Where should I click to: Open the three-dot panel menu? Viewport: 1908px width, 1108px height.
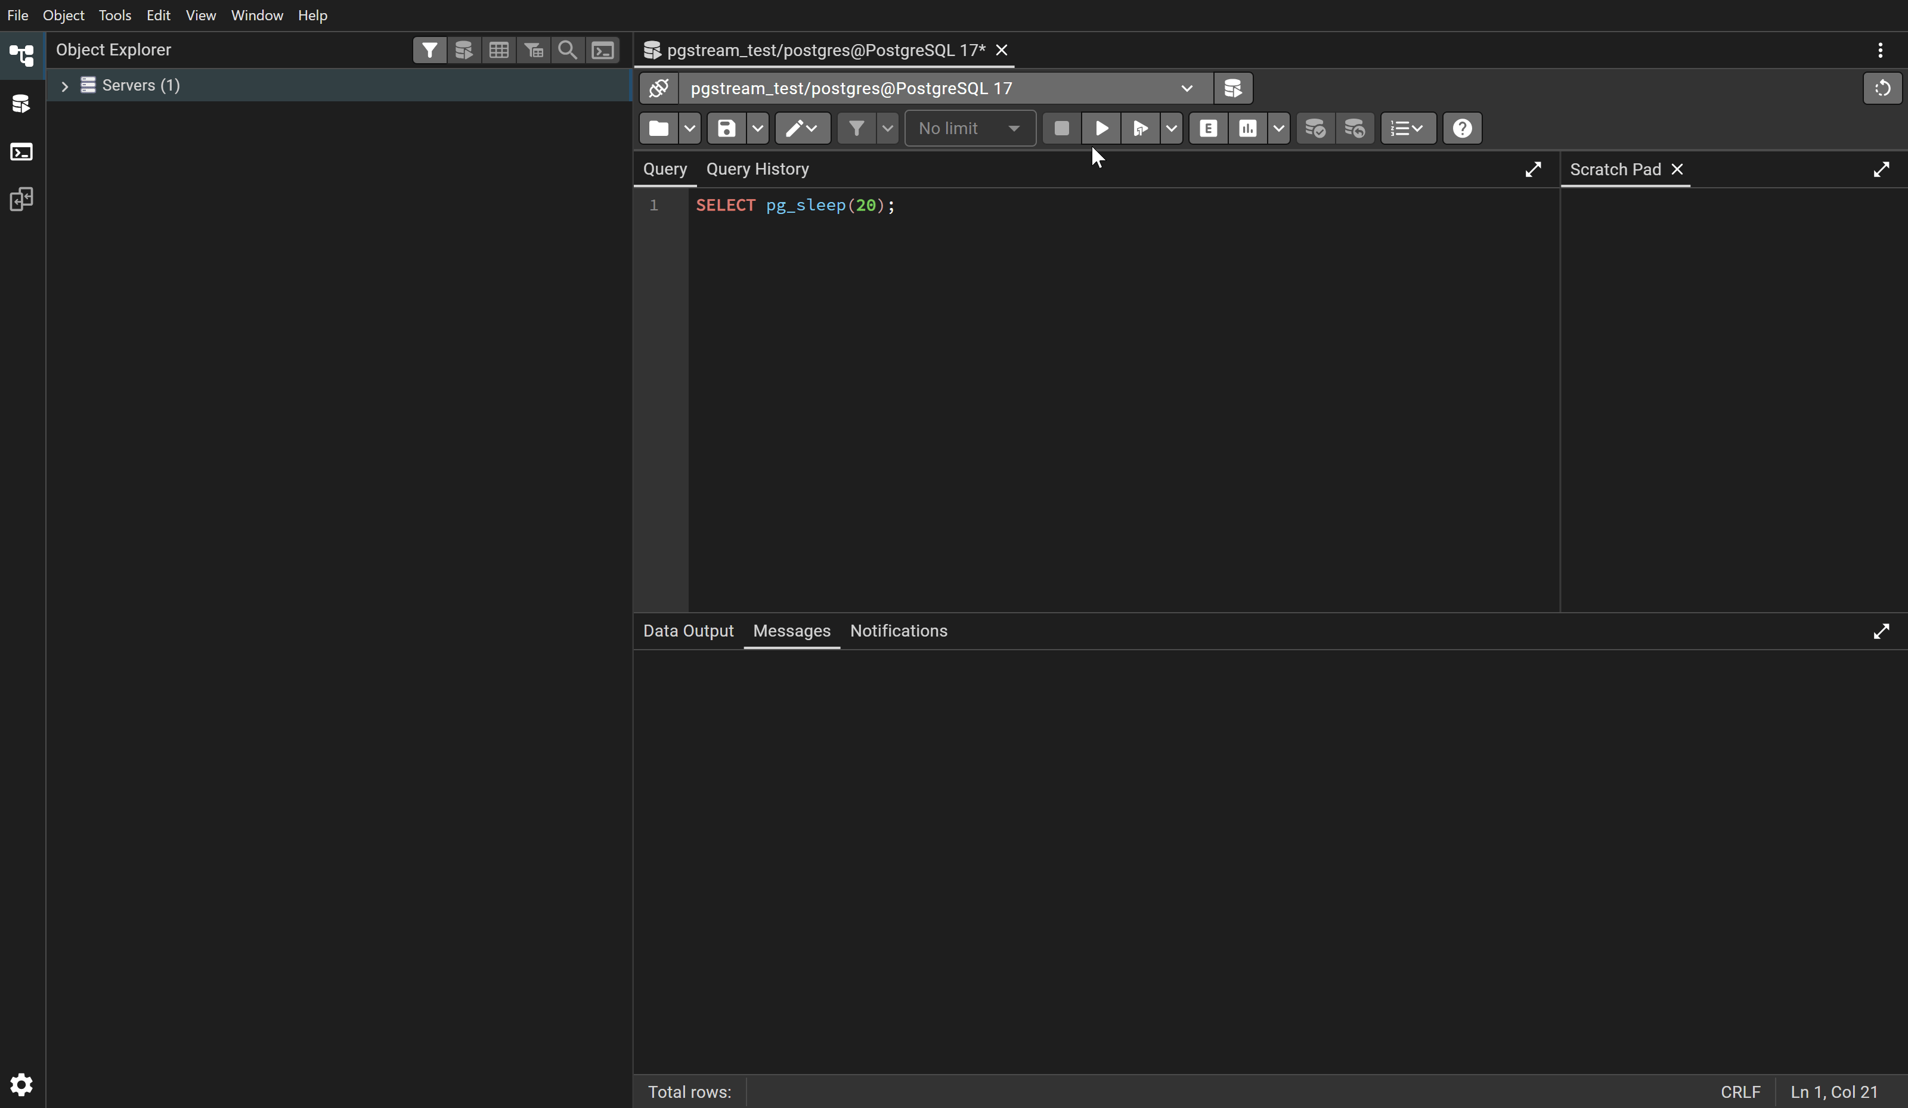click(1881, 50)
